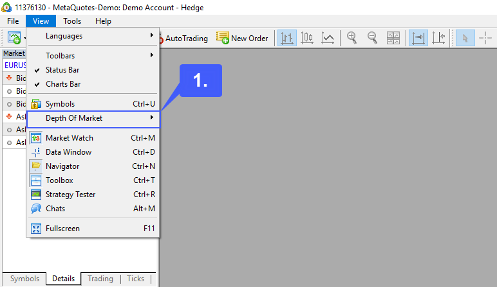Click the Chats speech bubble icon
This screenshot has height=287, width=497.
tap(36, 209)
